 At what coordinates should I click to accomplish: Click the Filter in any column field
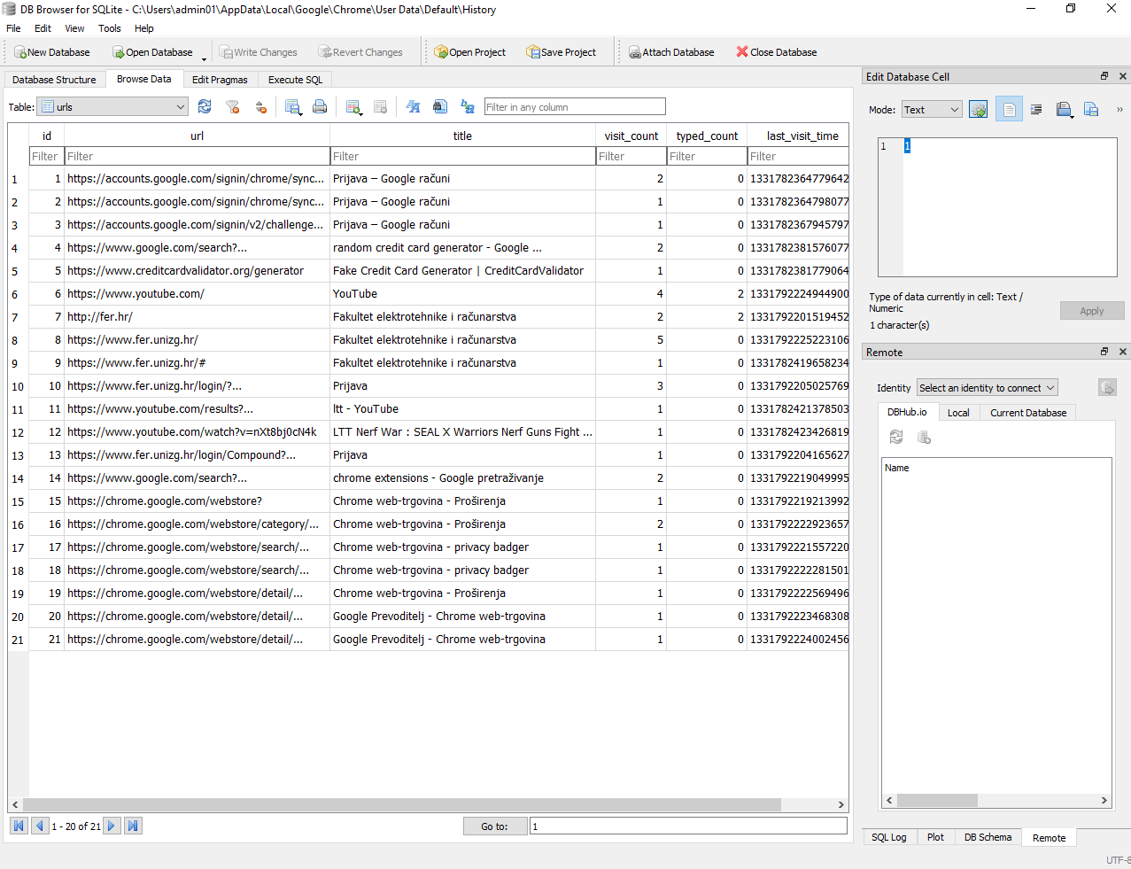pyautogui.click(x=574, y=107)
